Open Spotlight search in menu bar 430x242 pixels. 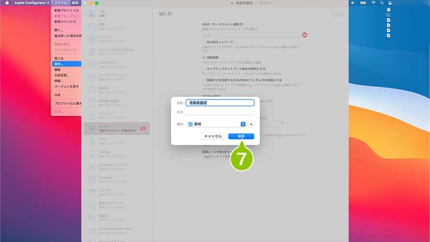[x=382, y=3]
